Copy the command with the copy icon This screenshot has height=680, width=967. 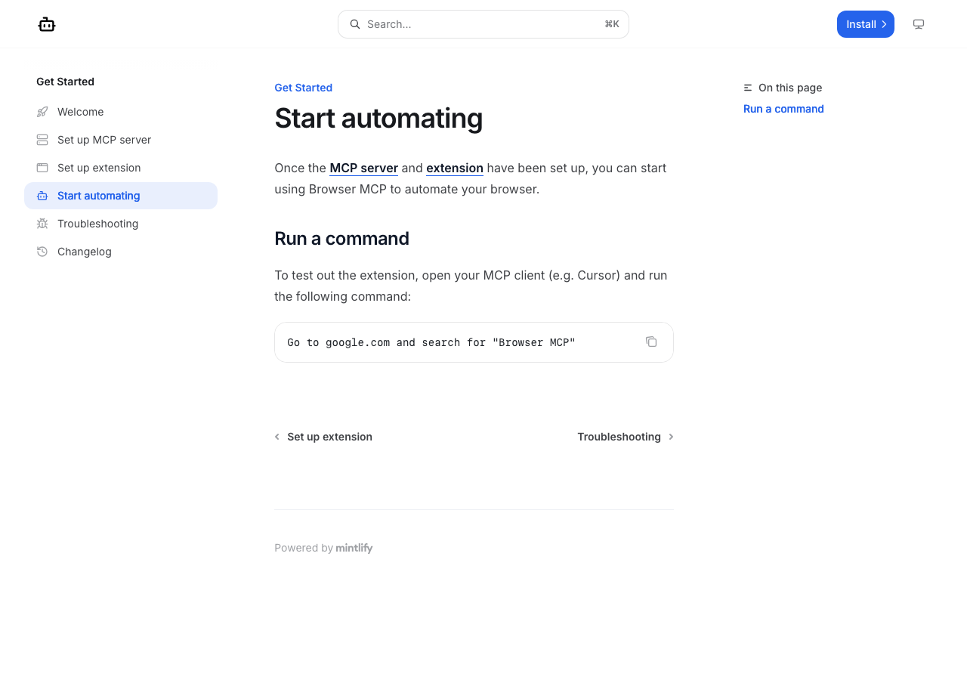651,342
